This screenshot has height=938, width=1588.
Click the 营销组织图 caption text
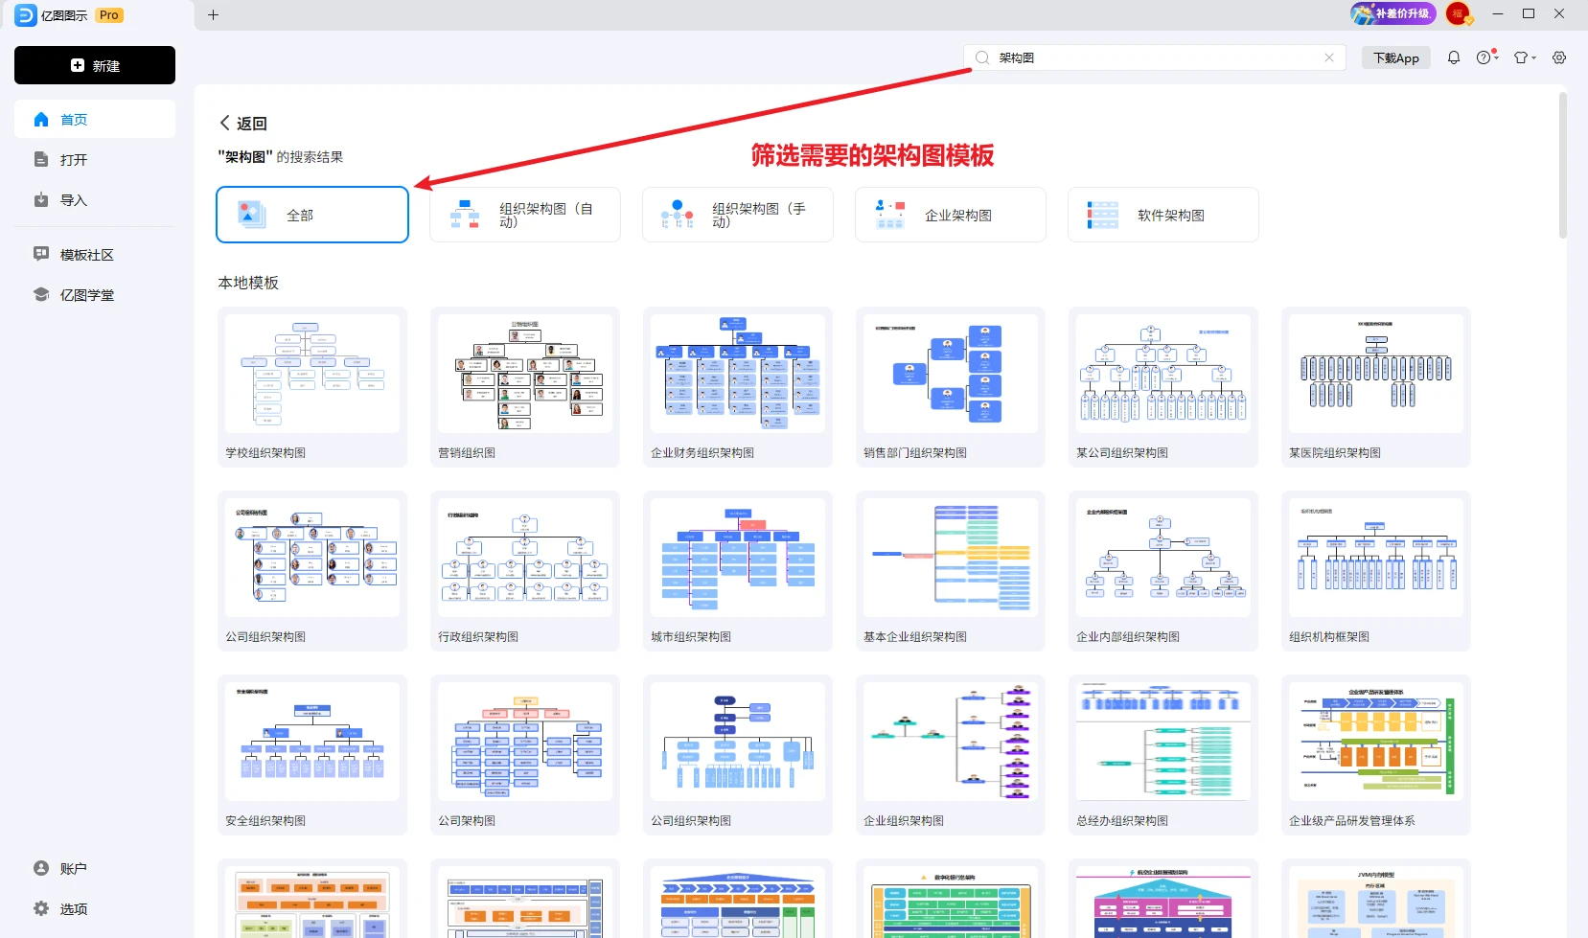[467, 453]
